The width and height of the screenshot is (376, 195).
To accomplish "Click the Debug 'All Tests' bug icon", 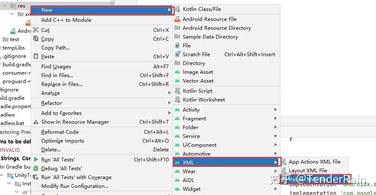I will point(35,169).
